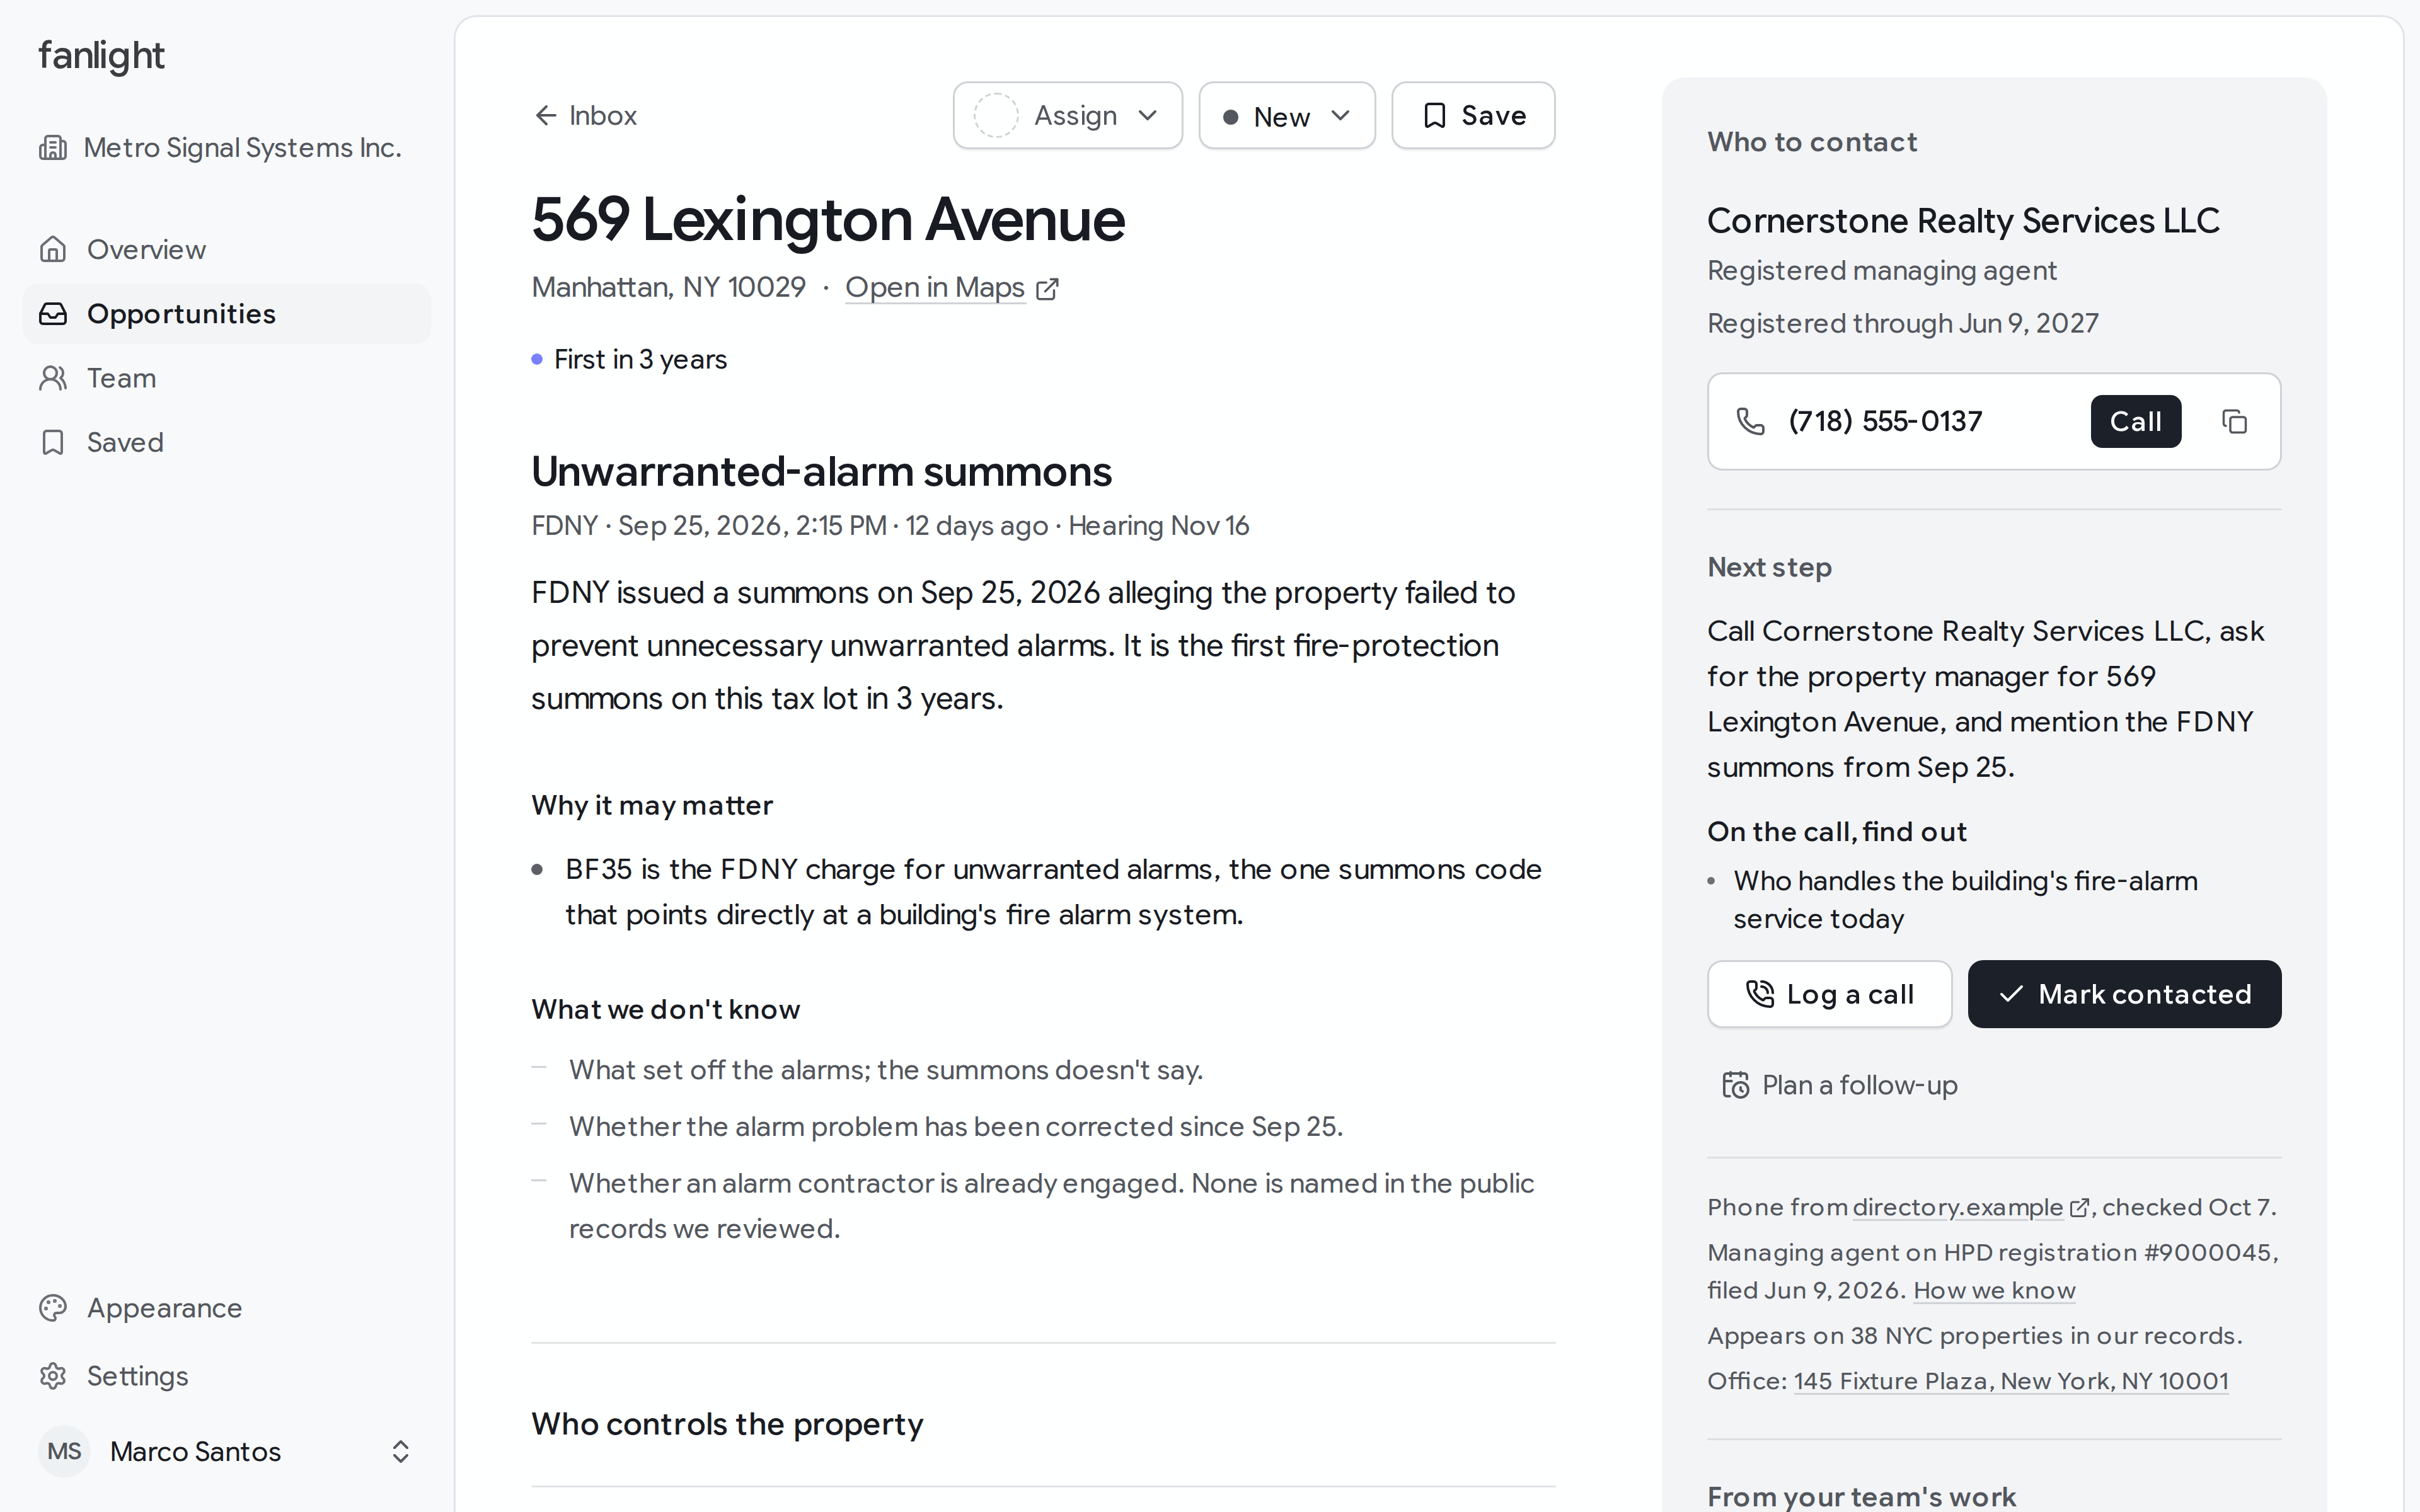Image resolution: width=2420 pixels, height=1512 pixels.
Task: Click the phone icon beside (718) 555-0137
Action: click(1750, 421)
